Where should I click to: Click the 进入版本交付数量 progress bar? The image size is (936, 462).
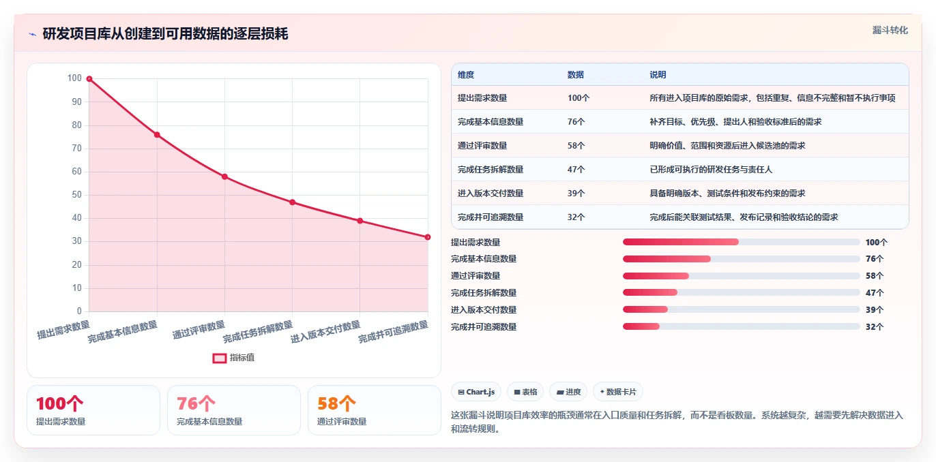[742, 310]
